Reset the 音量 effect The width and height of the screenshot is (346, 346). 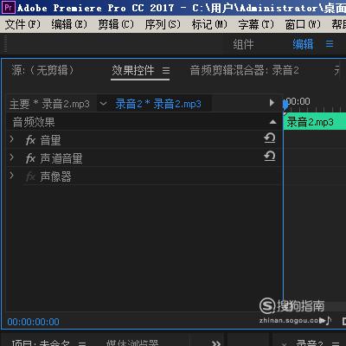click(270, 138)
